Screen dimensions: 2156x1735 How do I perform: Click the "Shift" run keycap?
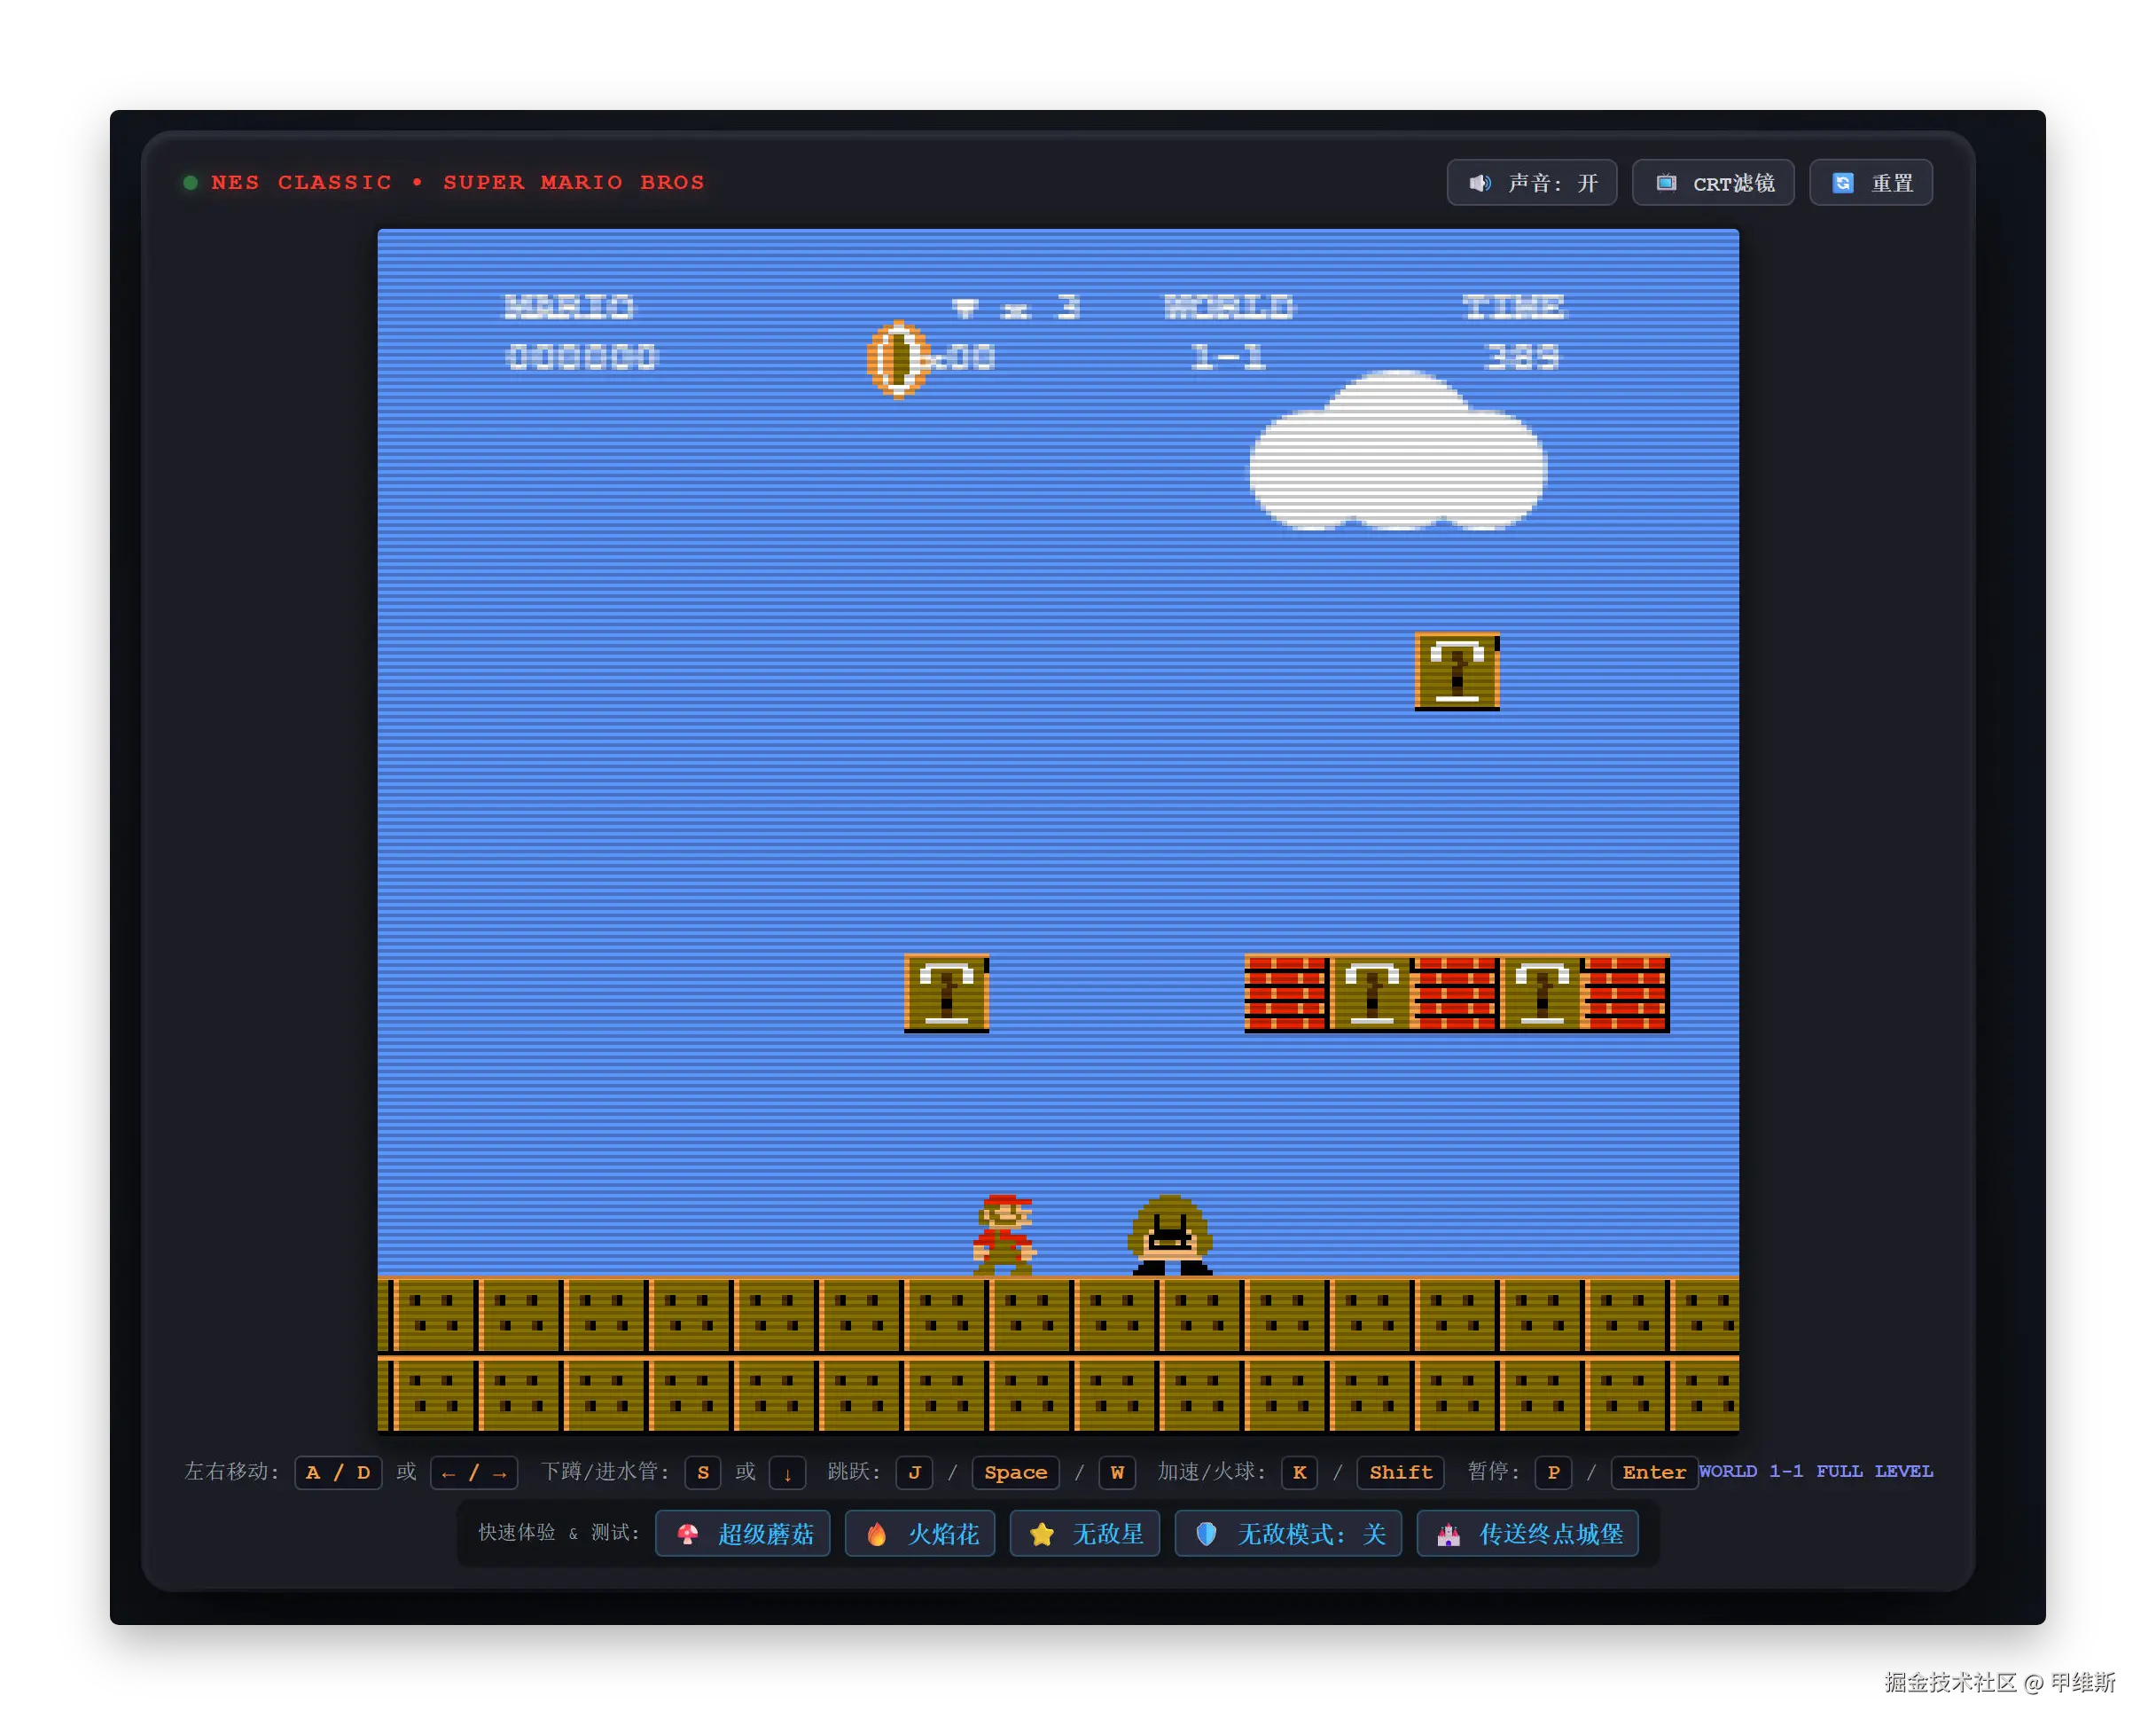(x=1400, y=1472)
